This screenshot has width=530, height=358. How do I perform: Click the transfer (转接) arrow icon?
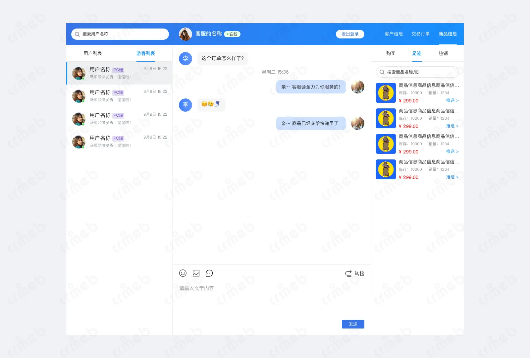[348, 273]
